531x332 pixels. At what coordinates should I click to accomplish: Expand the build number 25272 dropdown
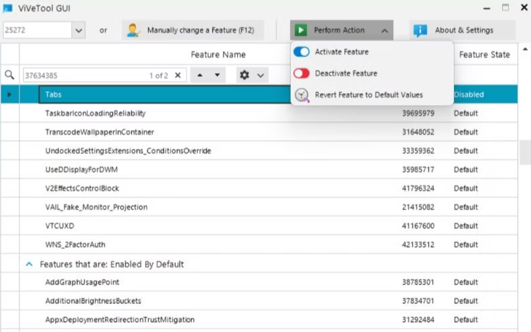(x=79, y=30)
